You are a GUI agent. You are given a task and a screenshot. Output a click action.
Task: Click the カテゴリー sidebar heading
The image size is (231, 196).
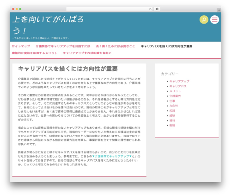point(170,74)
